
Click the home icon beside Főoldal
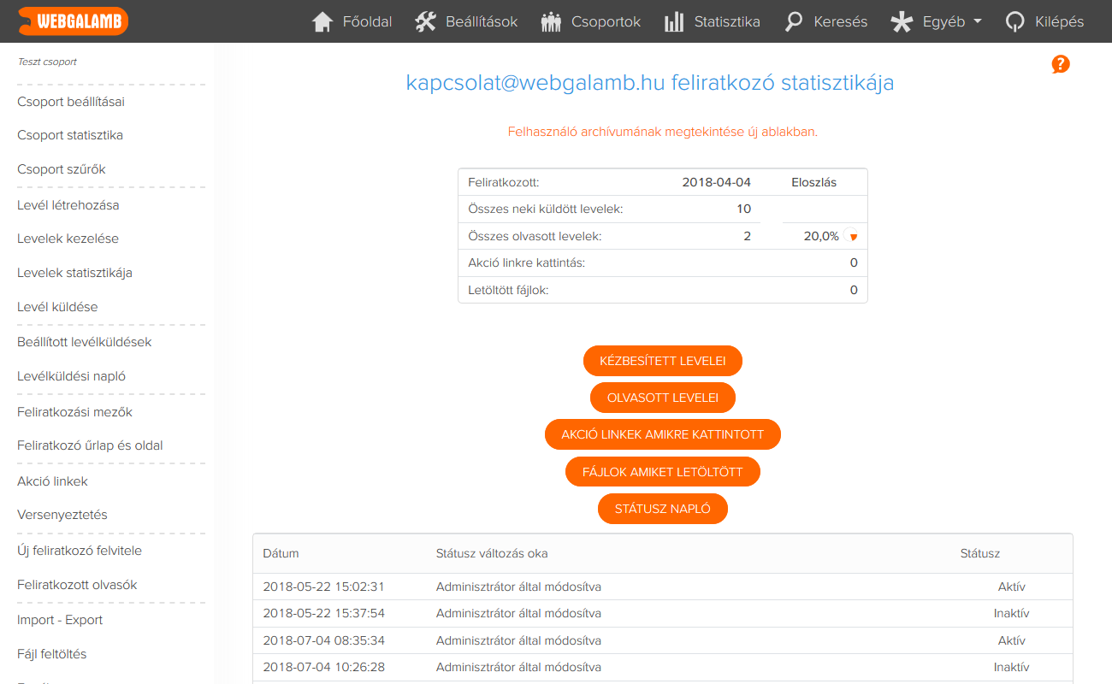coord(322,21)
